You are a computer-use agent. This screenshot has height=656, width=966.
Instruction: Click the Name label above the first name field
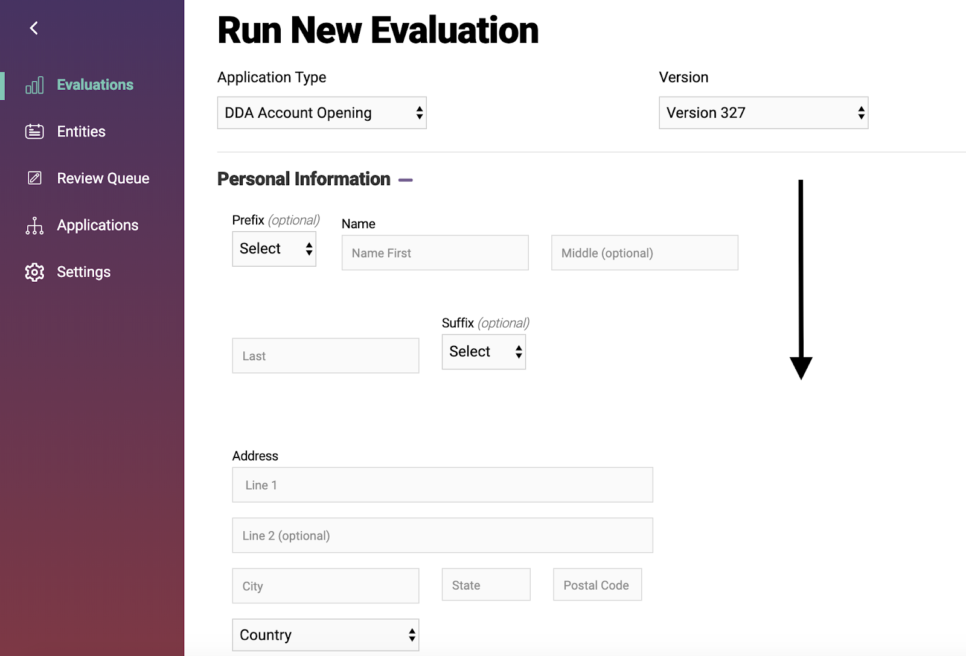coord(359,224)
